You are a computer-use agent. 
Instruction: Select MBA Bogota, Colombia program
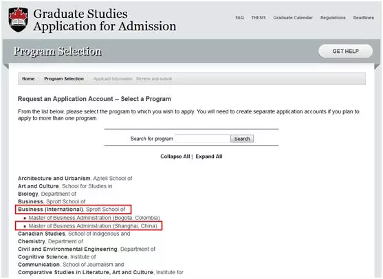pos(94,218)
